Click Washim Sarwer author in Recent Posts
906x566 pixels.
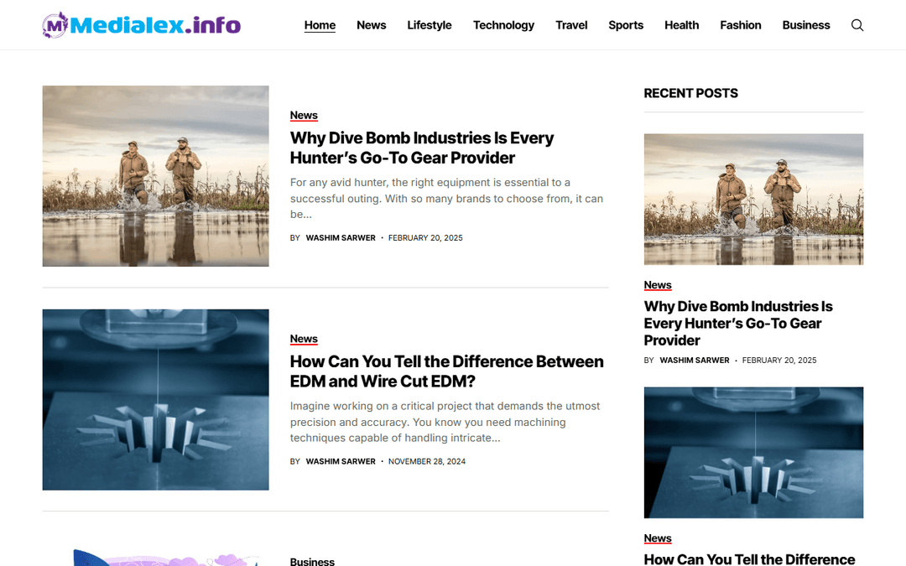point(695,360)
